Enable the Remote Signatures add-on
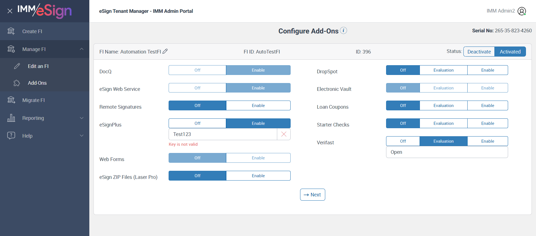536x236 pixels. [258, 106]
